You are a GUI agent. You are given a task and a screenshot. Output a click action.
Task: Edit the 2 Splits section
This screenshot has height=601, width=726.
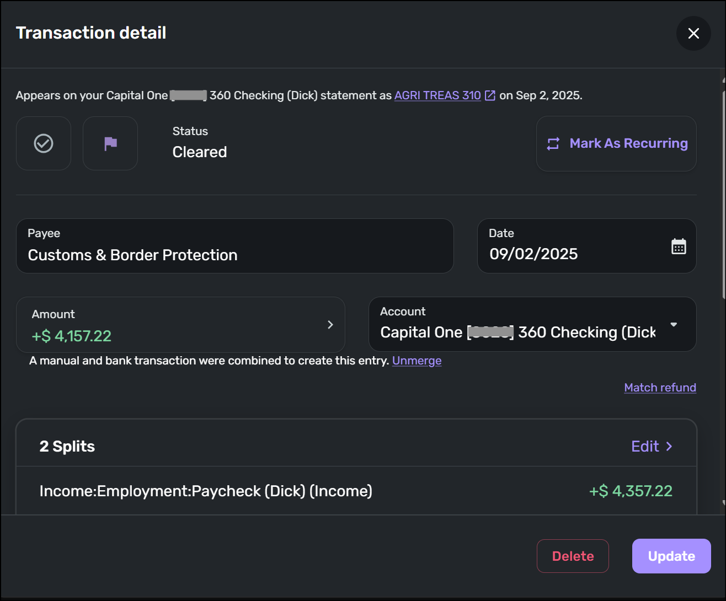645,447
